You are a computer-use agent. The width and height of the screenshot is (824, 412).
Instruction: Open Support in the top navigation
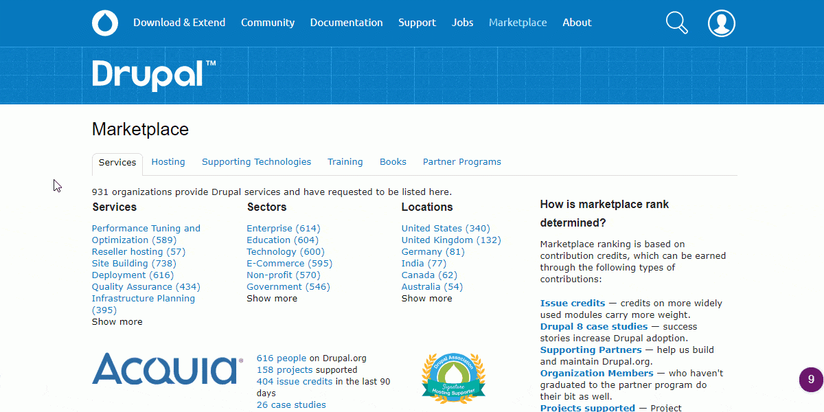(x=417, y=23)
